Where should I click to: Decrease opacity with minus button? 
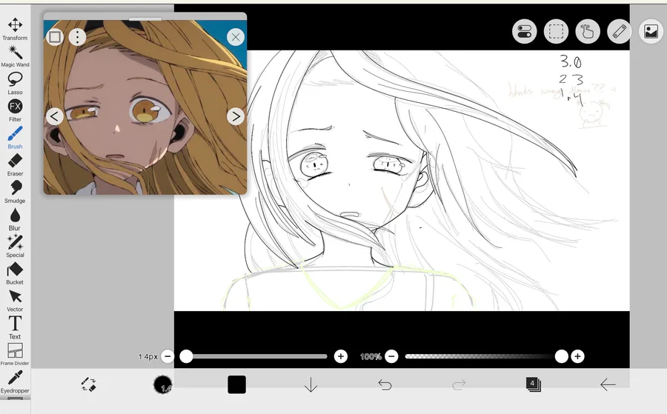pyautogui.click(x=392, y=356)
